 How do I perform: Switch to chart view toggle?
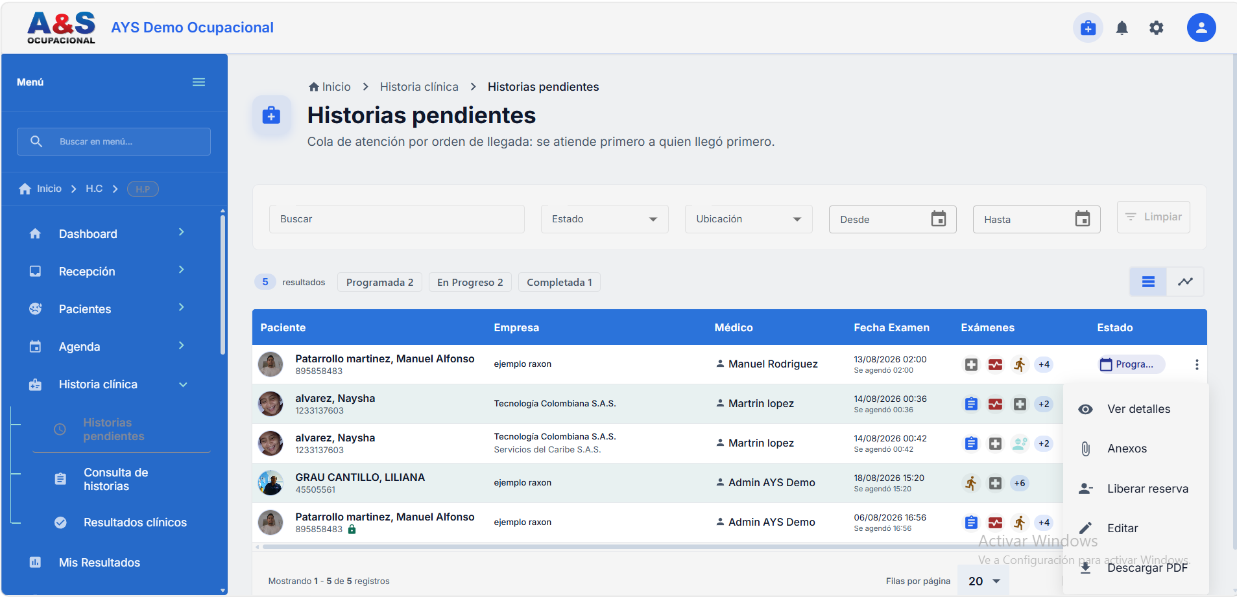point(1185,281)
